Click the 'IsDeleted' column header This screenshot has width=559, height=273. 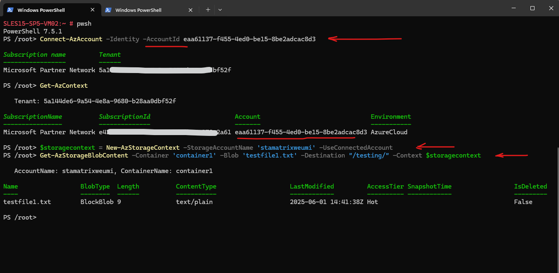click(x=530, y=186)
